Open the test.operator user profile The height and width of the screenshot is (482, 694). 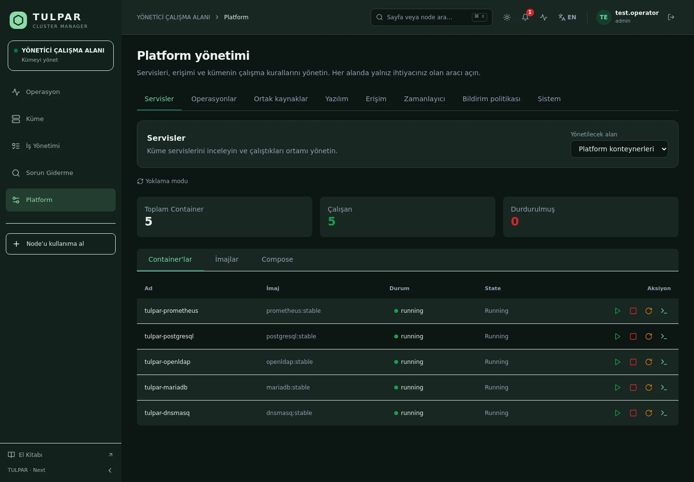pyautogui.click(x=627, y=17)
